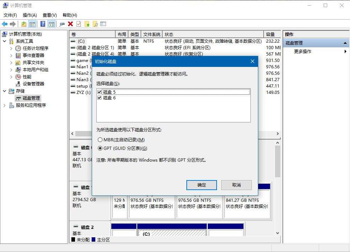
Task: Click the Help icon in the toolbar
Action: [43, 24]
